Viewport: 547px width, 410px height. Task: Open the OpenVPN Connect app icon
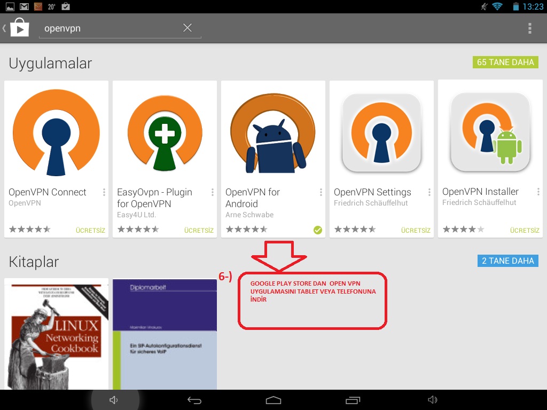(56, 132)
